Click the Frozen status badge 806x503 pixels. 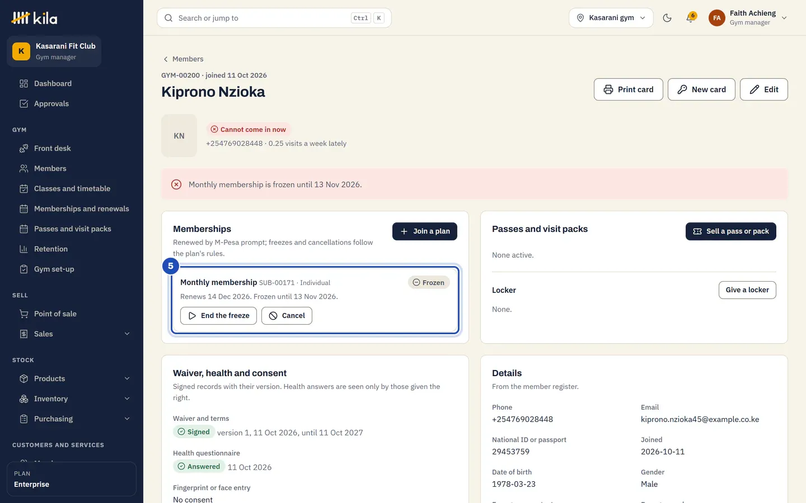point(429,283)
